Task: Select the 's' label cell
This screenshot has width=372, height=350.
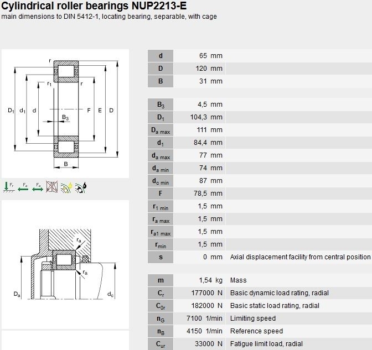Action: 161,257
